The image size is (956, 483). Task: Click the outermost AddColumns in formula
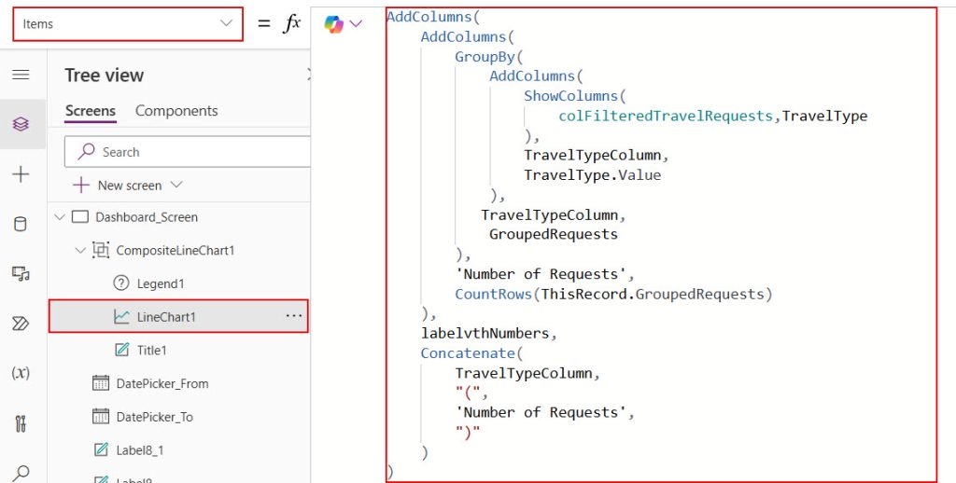[x=429, y=17]
